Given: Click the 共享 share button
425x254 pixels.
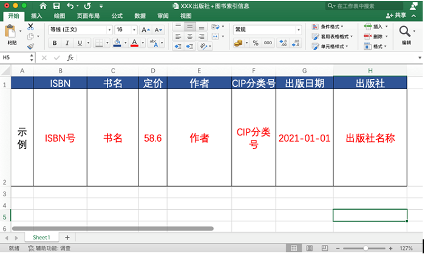Looking at the screenshot, I should tap(413, 16).
